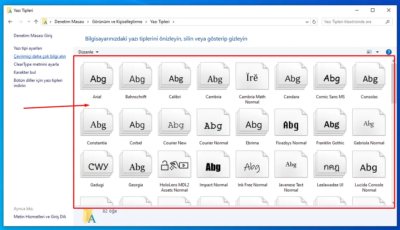
Task: Expand chevron after Denetim Masası breadcrumb
Action: 88,22
